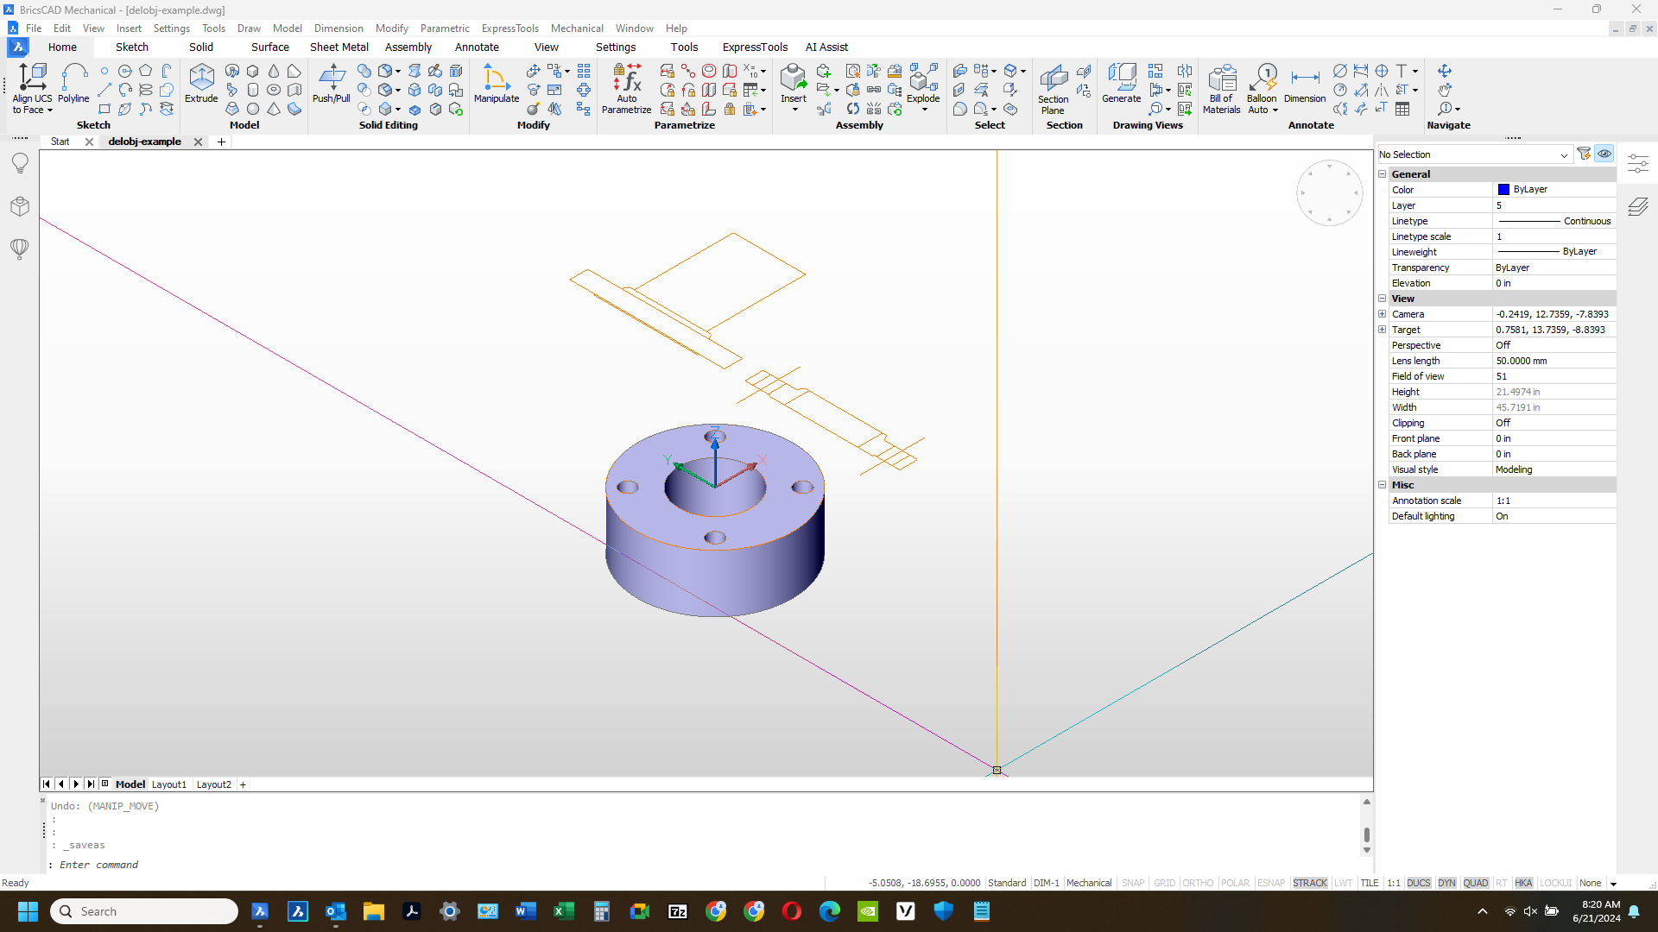Screen dimensions: 1658x932
Task: Toggle the GRID display in status bar
Action: (x=1164, y=883)
